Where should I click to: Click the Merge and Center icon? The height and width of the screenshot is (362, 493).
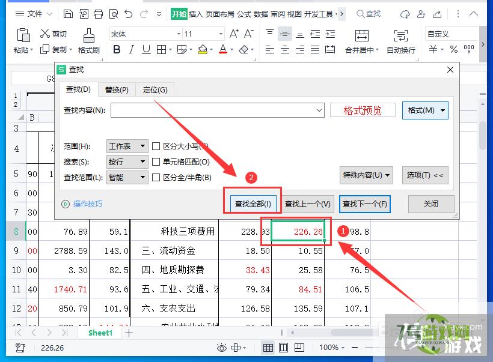(361, 35)
